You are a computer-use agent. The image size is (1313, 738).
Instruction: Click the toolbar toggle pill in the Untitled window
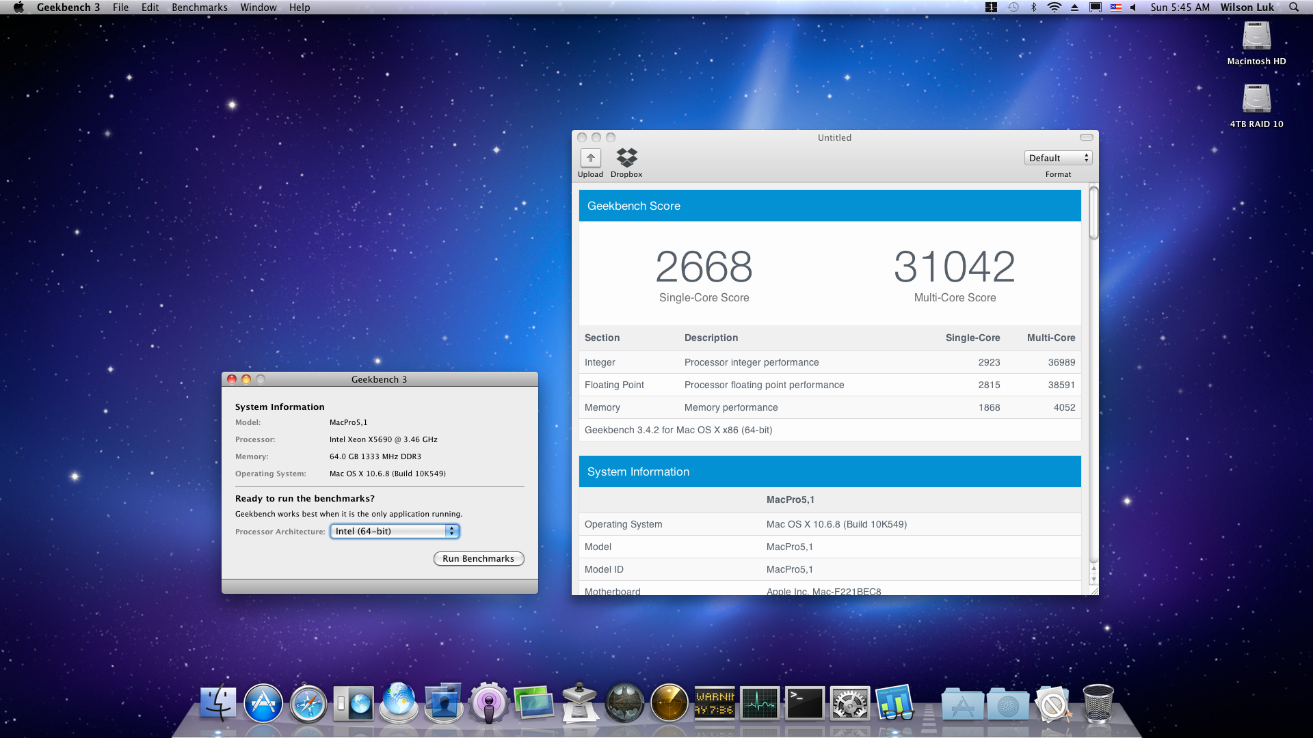coord(1086,137)
